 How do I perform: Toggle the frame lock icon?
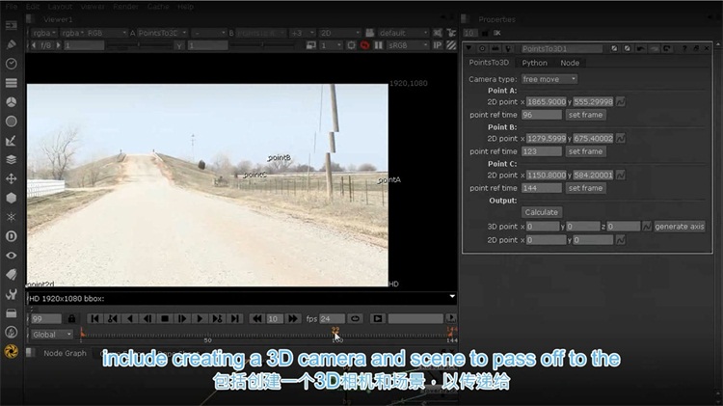point(70,318)
